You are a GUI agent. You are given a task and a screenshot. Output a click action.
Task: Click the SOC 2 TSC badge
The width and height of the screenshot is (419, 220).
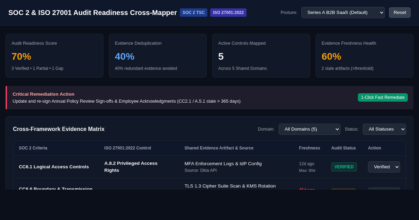coord(193,13)
